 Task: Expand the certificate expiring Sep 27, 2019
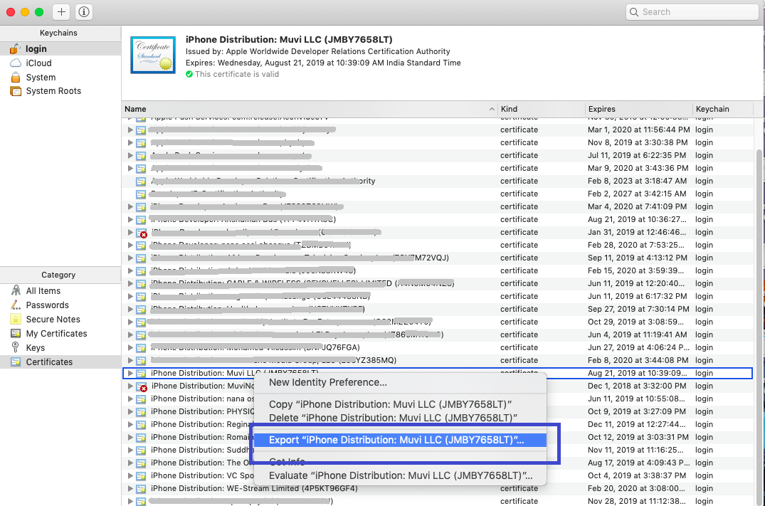point(130,309)
